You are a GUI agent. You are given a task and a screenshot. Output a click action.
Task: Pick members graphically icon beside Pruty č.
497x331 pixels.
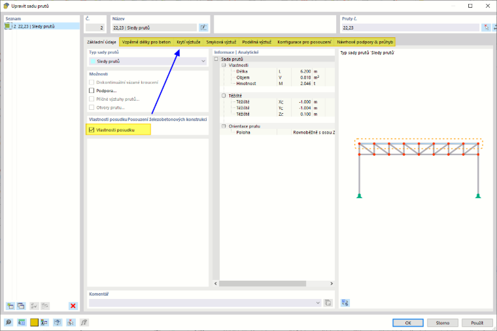point(487,27)
